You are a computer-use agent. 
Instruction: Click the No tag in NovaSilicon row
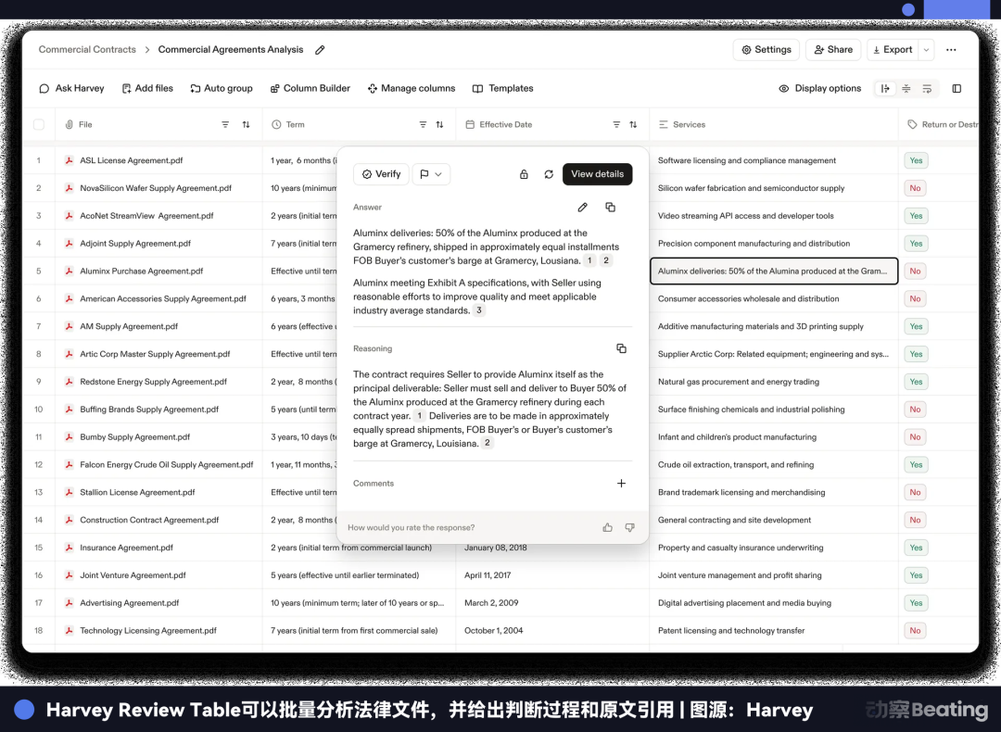point(916,188)
